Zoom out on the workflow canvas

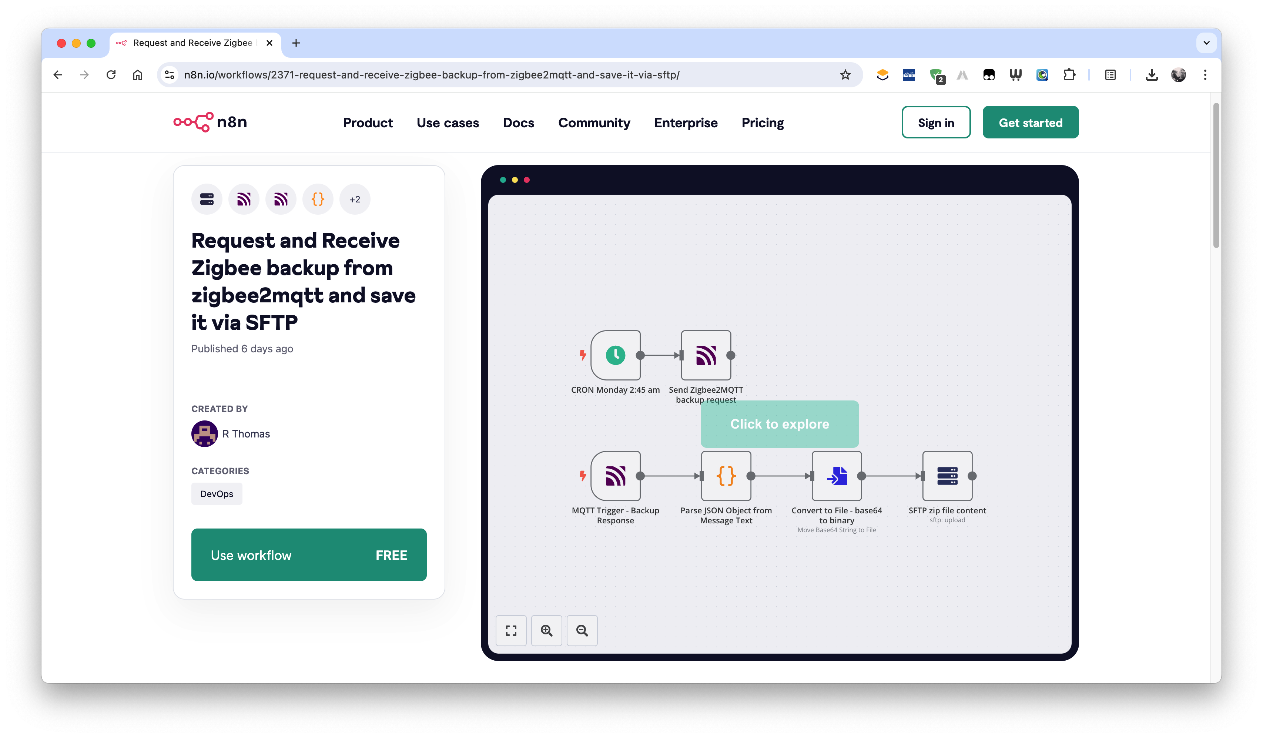[x=582, y=630]
